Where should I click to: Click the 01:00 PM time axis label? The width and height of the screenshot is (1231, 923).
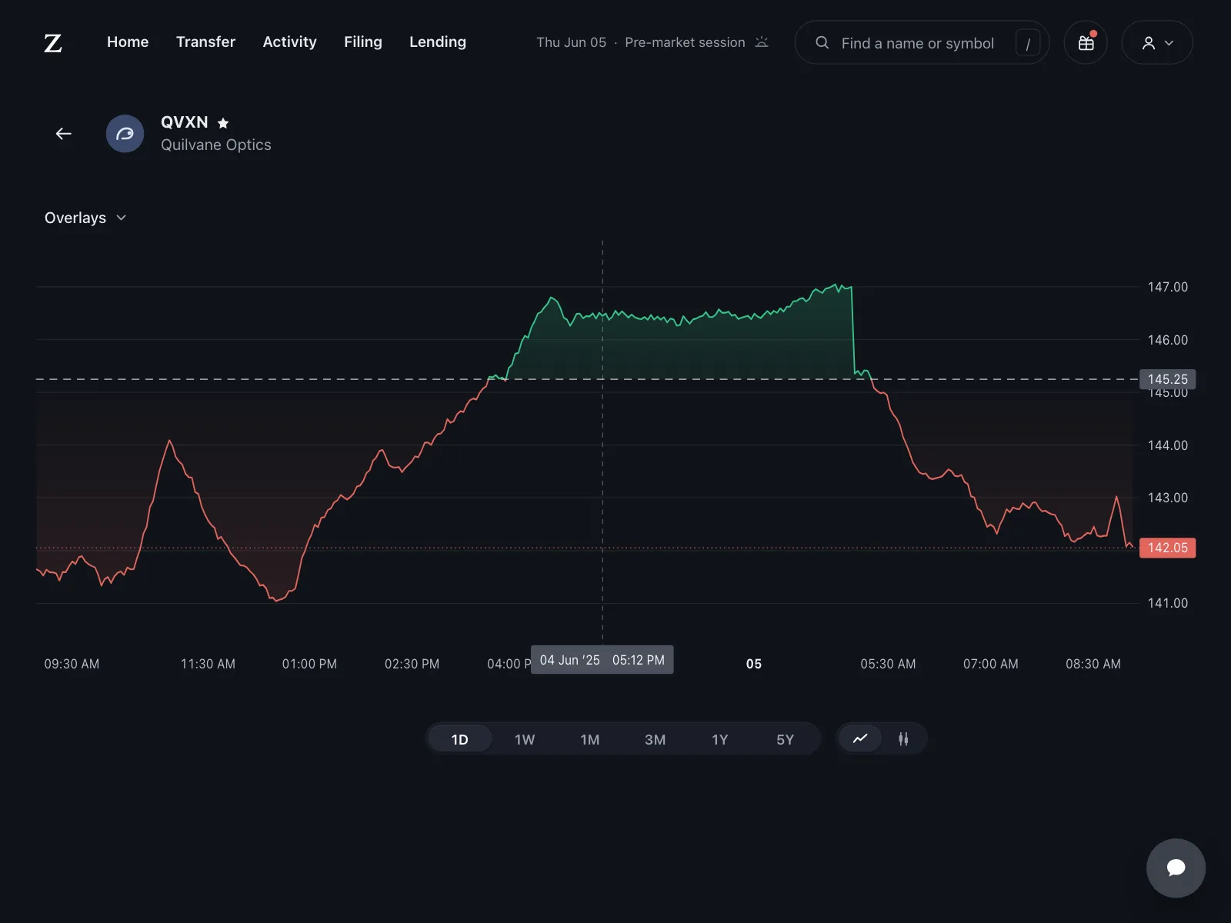click(309, 664)
